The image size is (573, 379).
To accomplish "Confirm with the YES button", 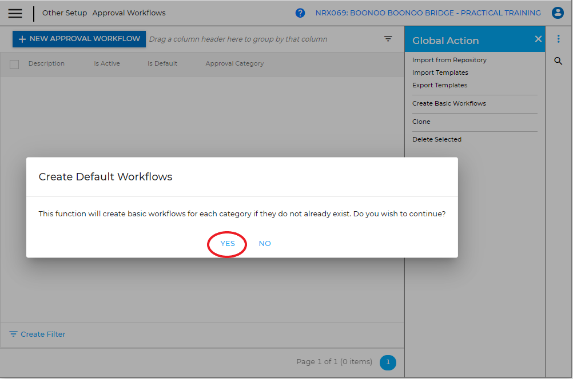I will 228,244.
